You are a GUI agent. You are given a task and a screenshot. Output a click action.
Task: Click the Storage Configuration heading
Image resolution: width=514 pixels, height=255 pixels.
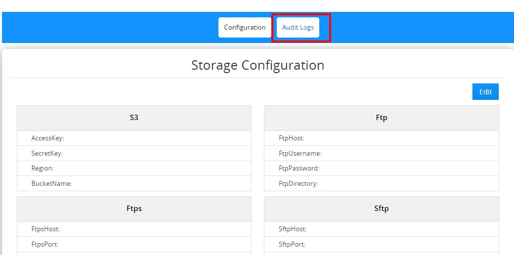[x=257, y=65]
